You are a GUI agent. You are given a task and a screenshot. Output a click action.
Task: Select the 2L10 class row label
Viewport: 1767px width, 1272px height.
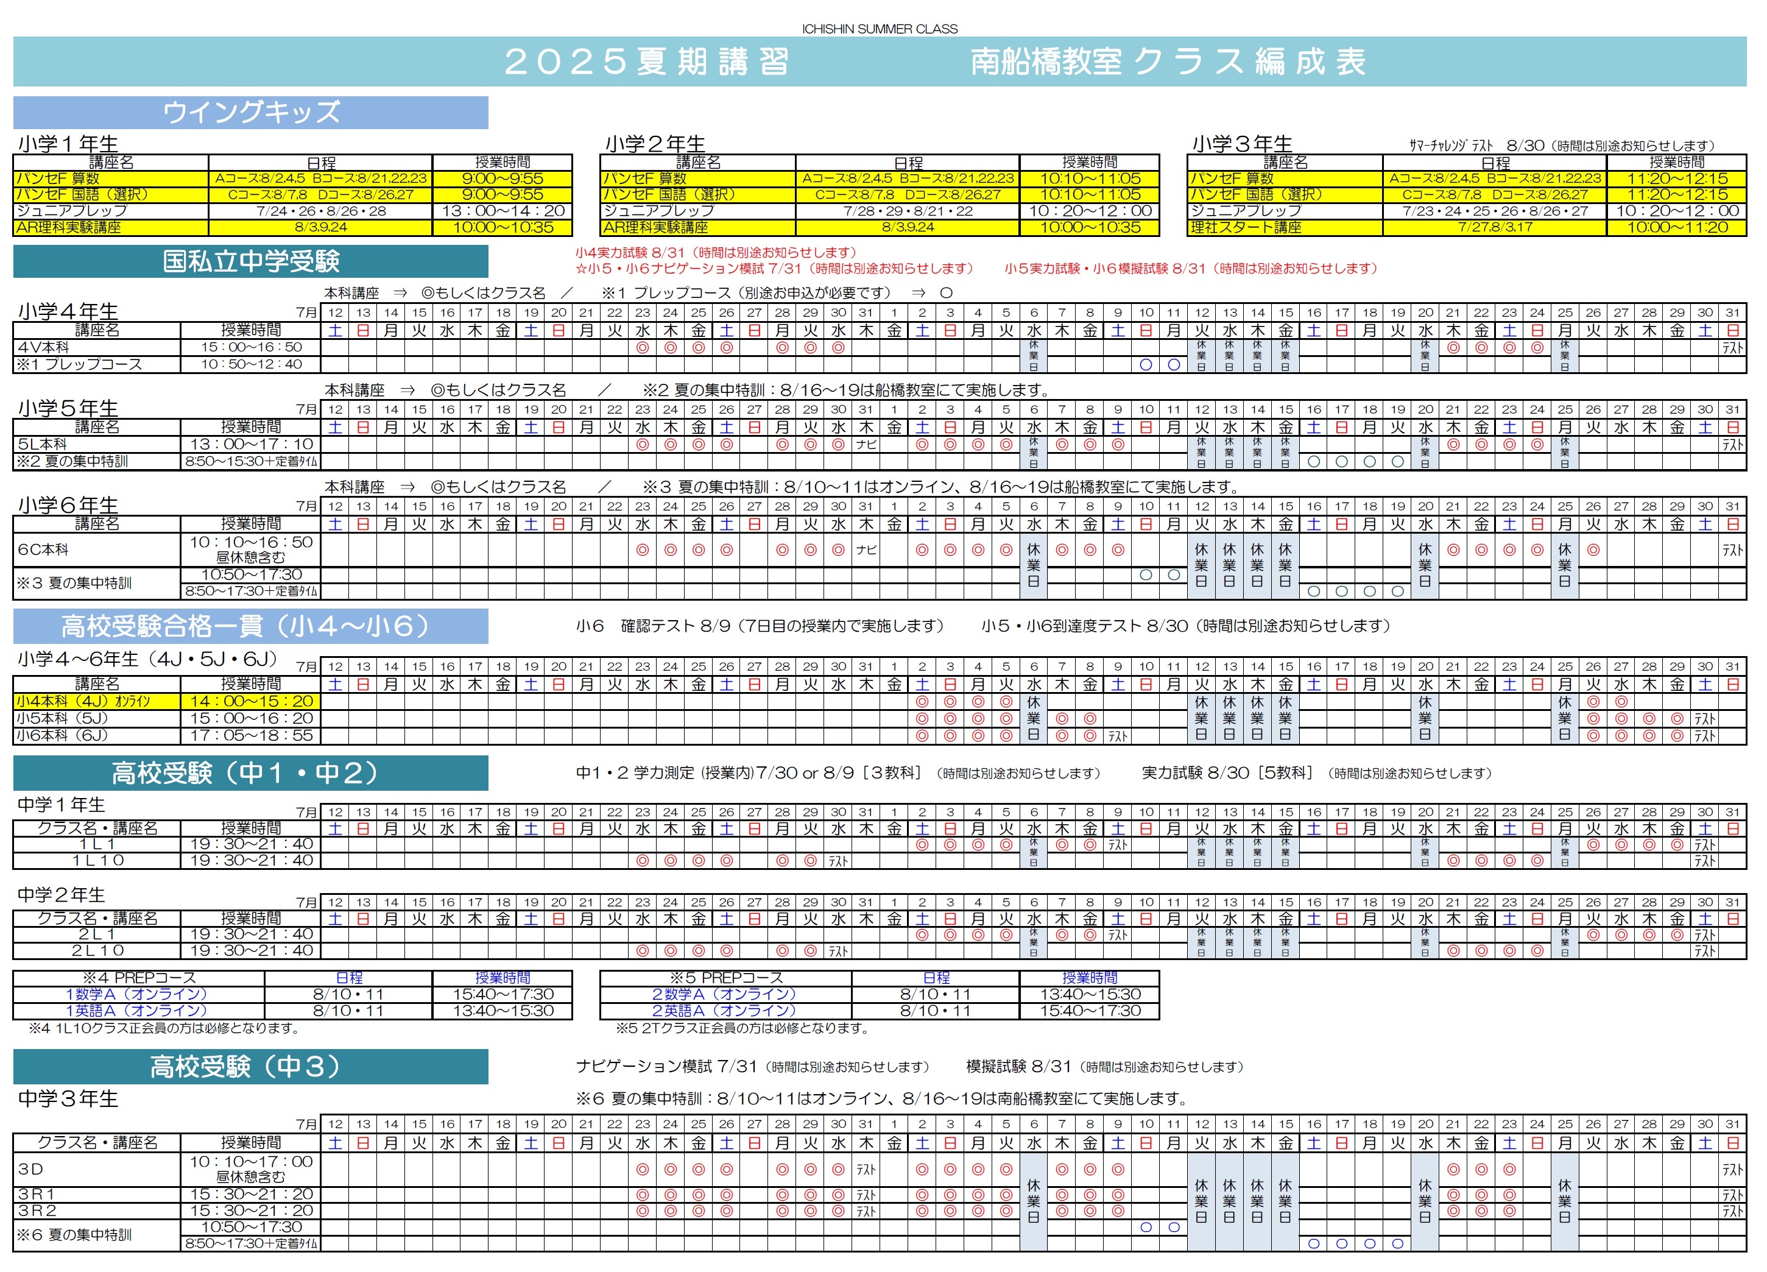point(97,951)
